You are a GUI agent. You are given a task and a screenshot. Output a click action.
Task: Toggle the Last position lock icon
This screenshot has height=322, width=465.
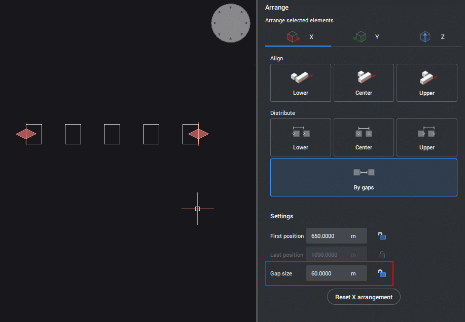[382, 255]
